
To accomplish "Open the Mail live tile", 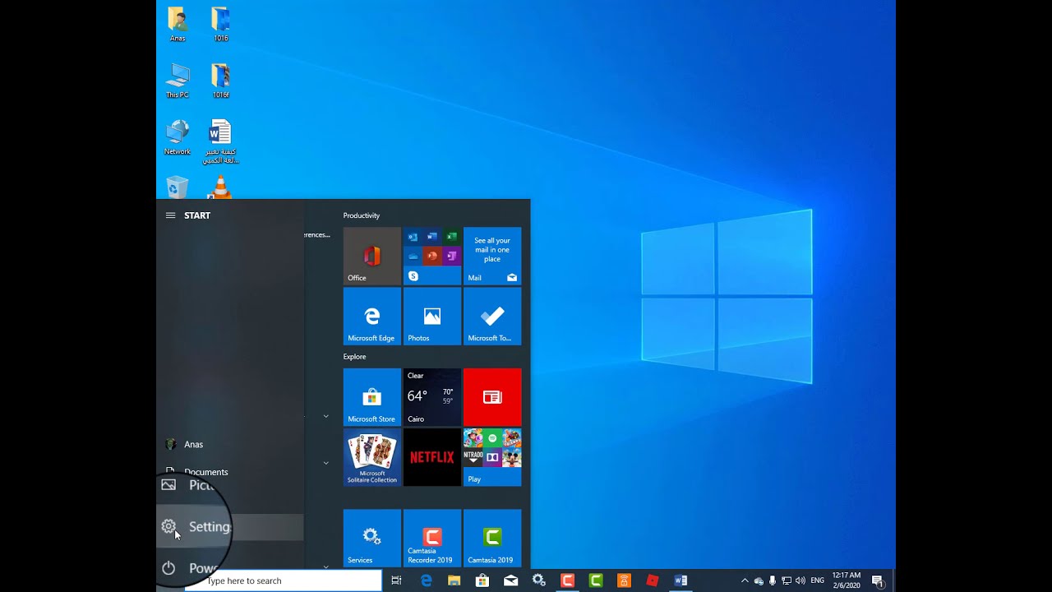I will tap(492, 256).
